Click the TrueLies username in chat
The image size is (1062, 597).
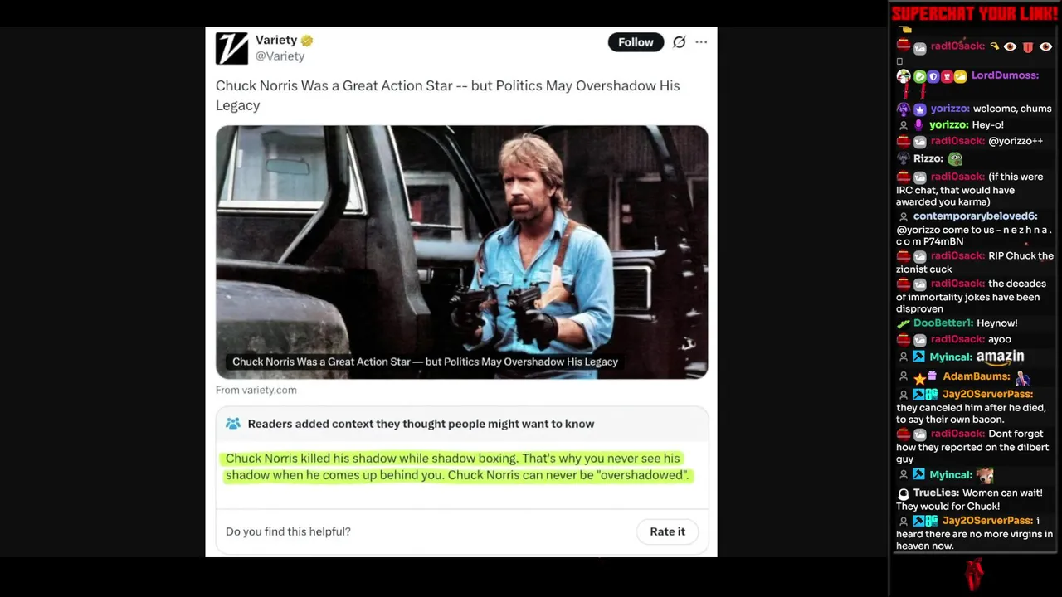935,493
